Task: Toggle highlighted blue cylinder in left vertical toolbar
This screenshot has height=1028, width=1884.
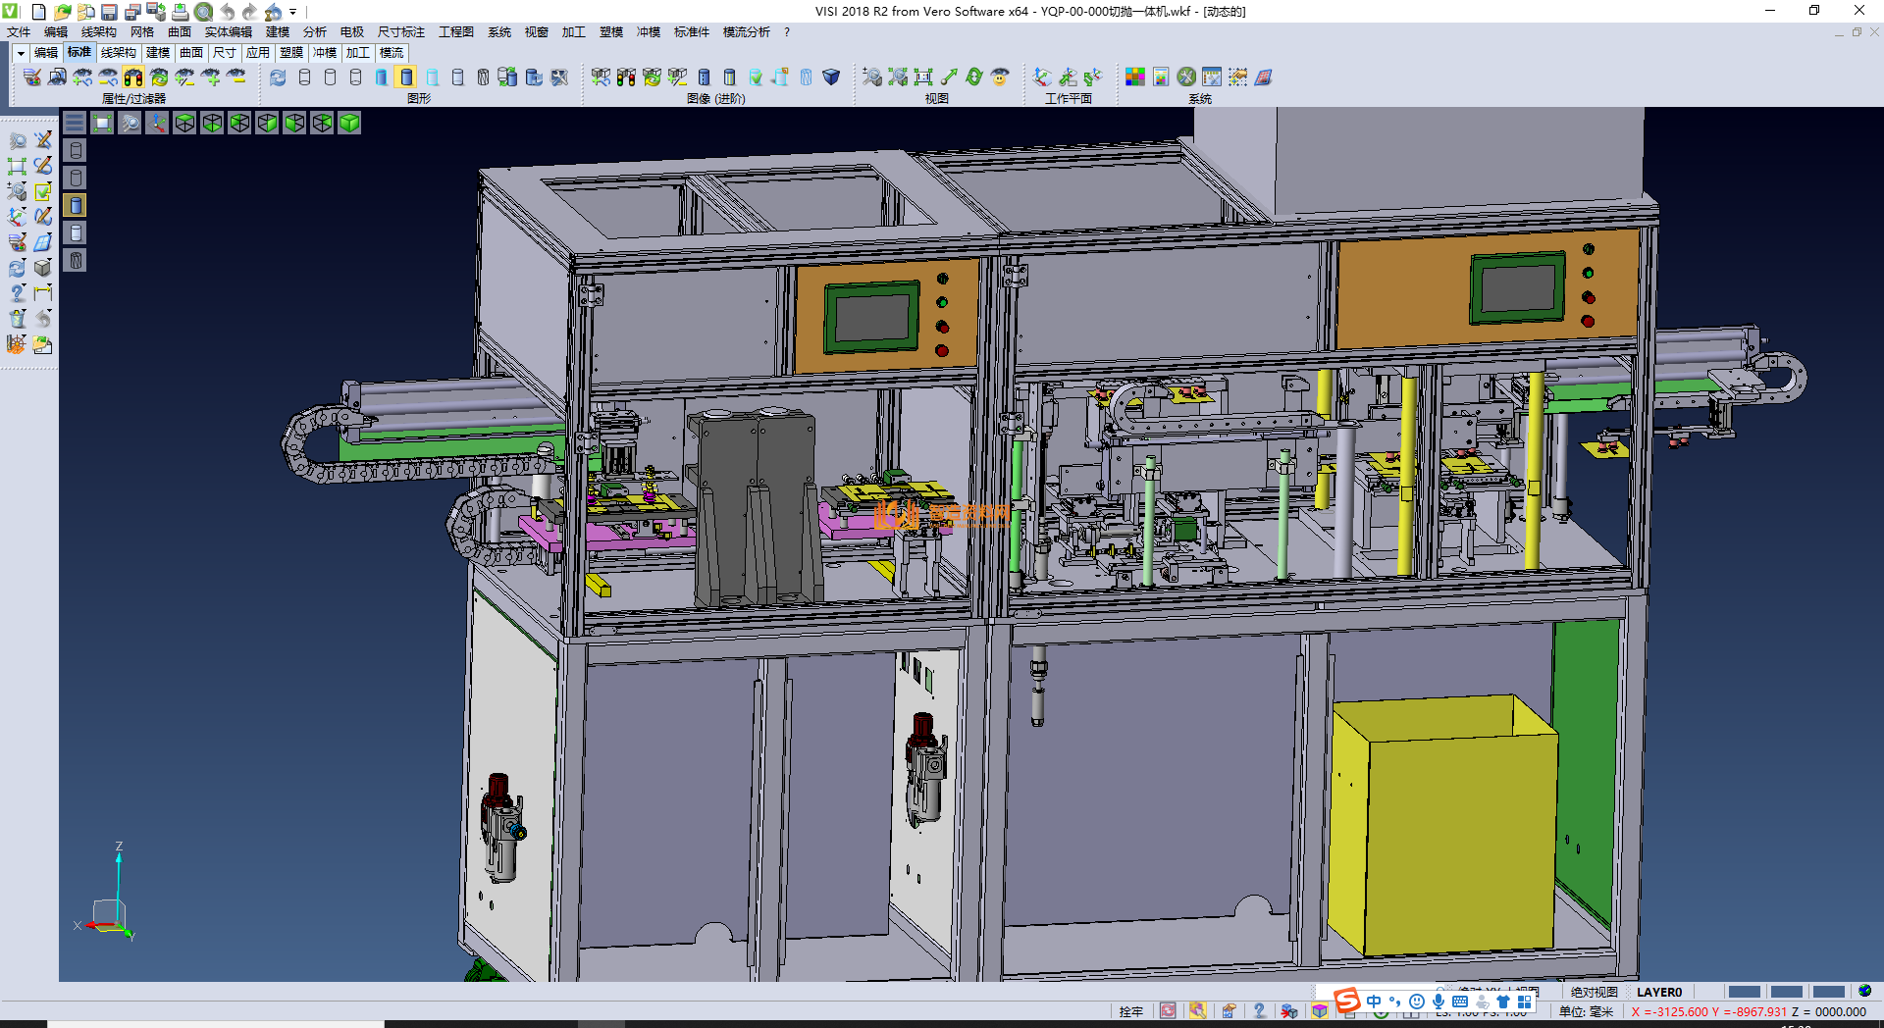Action: coord(76,205)
